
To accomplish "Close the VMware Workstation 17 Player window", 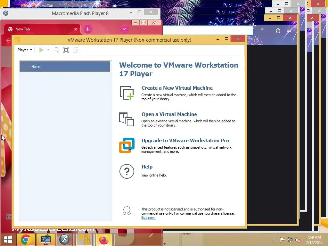I will [x=238, y=39].
